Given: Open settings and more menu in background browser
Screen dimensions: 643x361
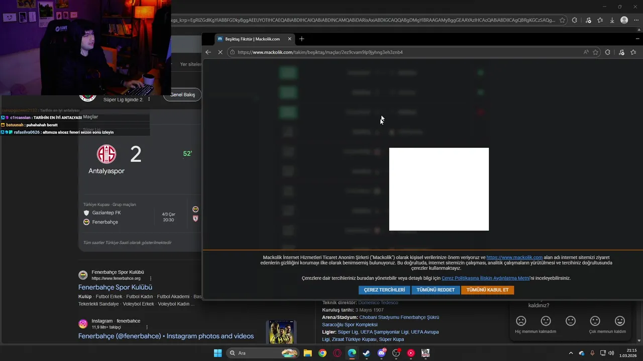Looking at the screenshot, I should [x=637, y=20].
